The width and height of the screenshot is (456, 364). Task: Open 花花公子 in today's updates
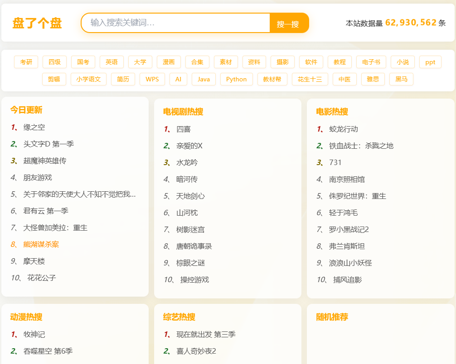click(x=42, y=278)
